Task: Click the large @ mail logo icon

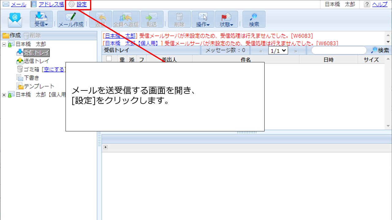Action: pyautogui.click(x=15, y=20)
